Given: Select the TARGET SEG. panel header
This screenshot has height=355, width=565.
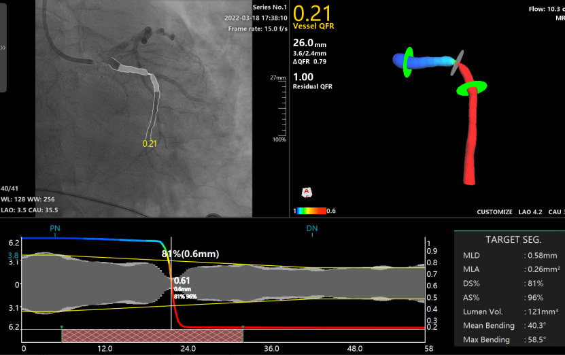Looking at the screenshot, I should (x=513, y=240).
